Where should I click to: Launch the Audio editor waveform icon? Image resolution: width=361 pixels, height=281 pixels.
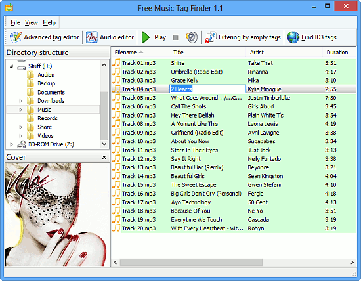92,37
